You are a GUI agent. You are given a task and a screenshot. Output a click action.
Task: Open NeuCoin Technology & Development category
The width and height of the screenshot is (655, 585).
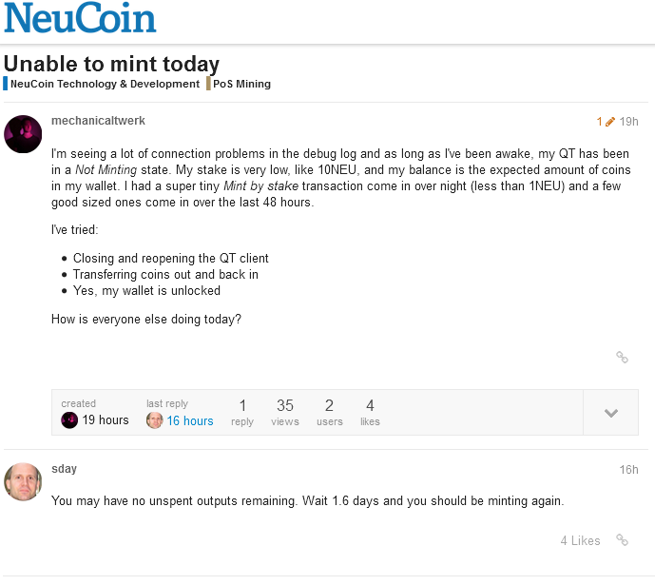tap(102, 84)
